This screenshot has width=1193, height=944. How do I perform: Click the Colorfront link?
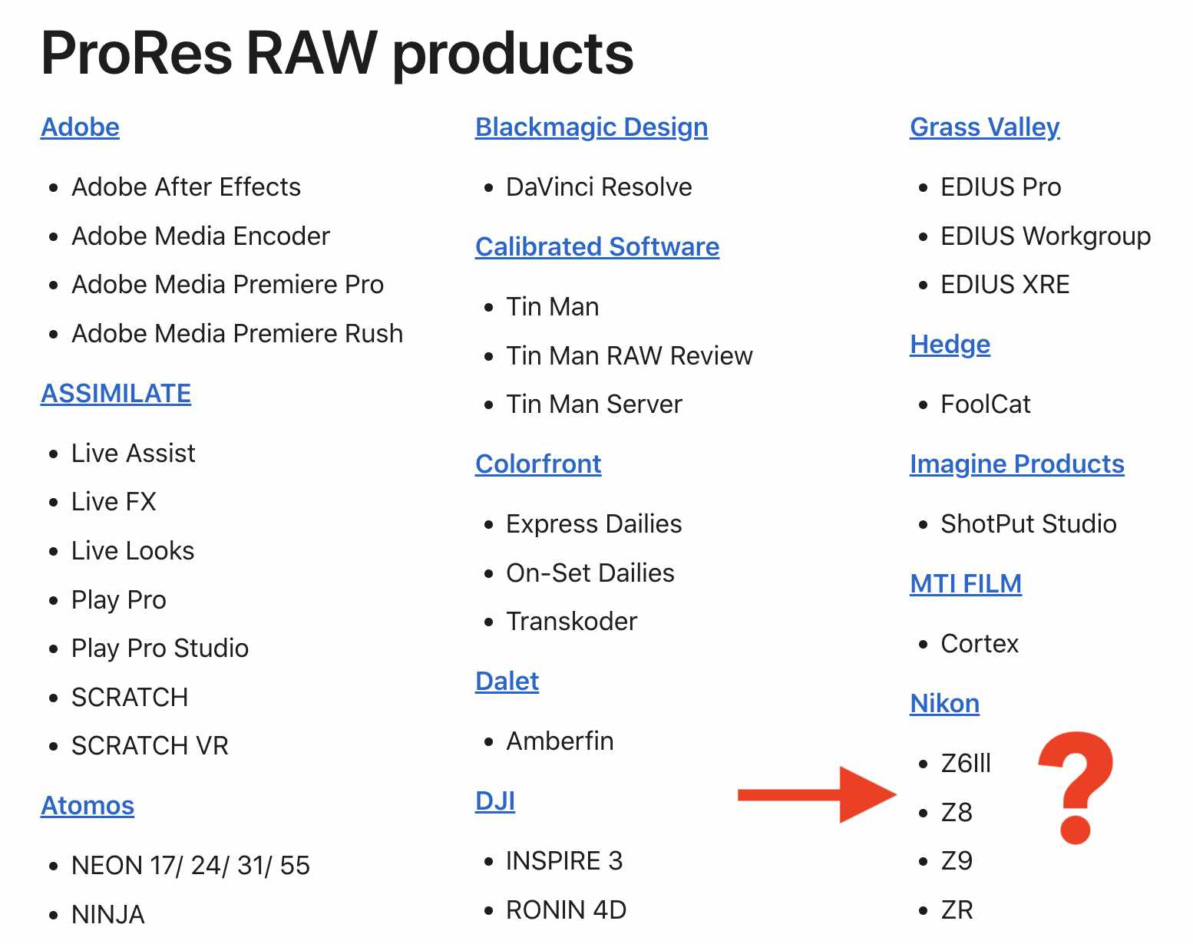pyautogui.click(x=538, y=464)
